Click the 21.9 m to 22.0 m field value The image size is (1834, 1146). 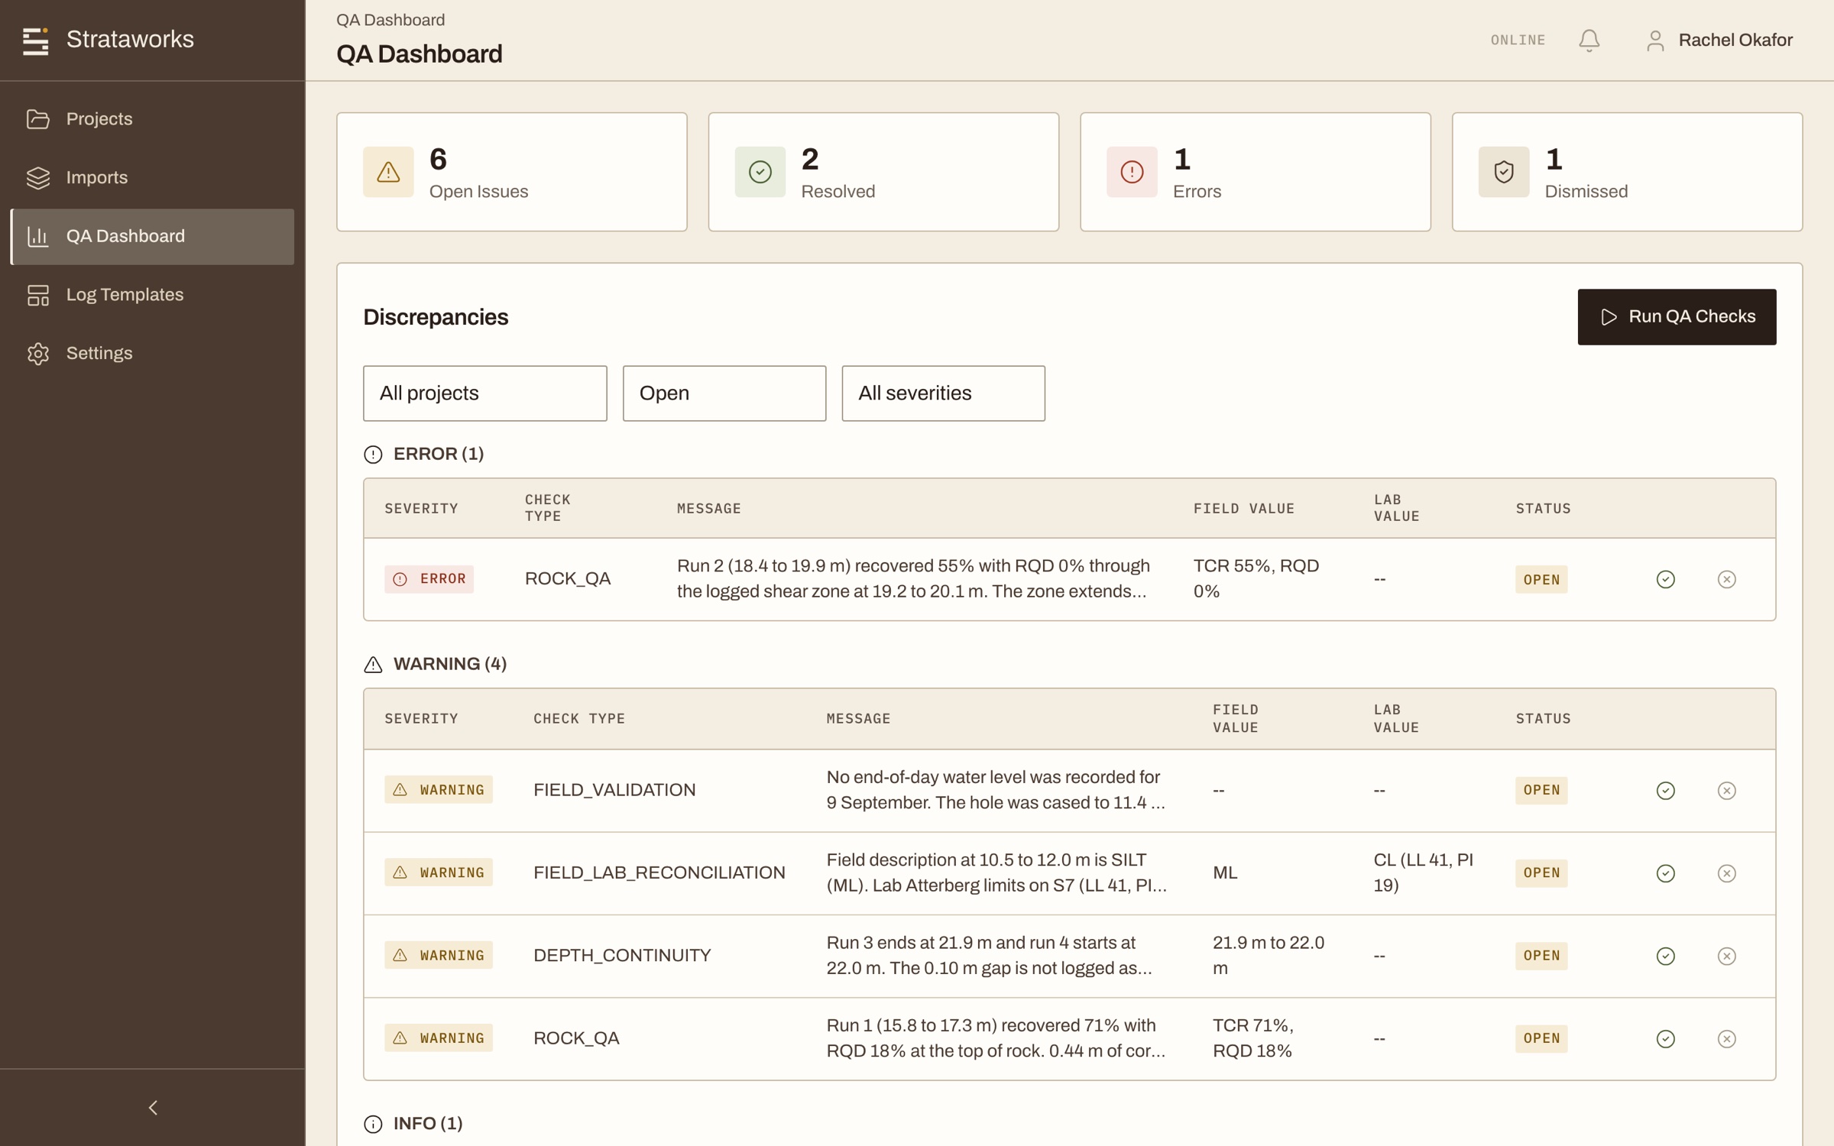coord(1269,956)
